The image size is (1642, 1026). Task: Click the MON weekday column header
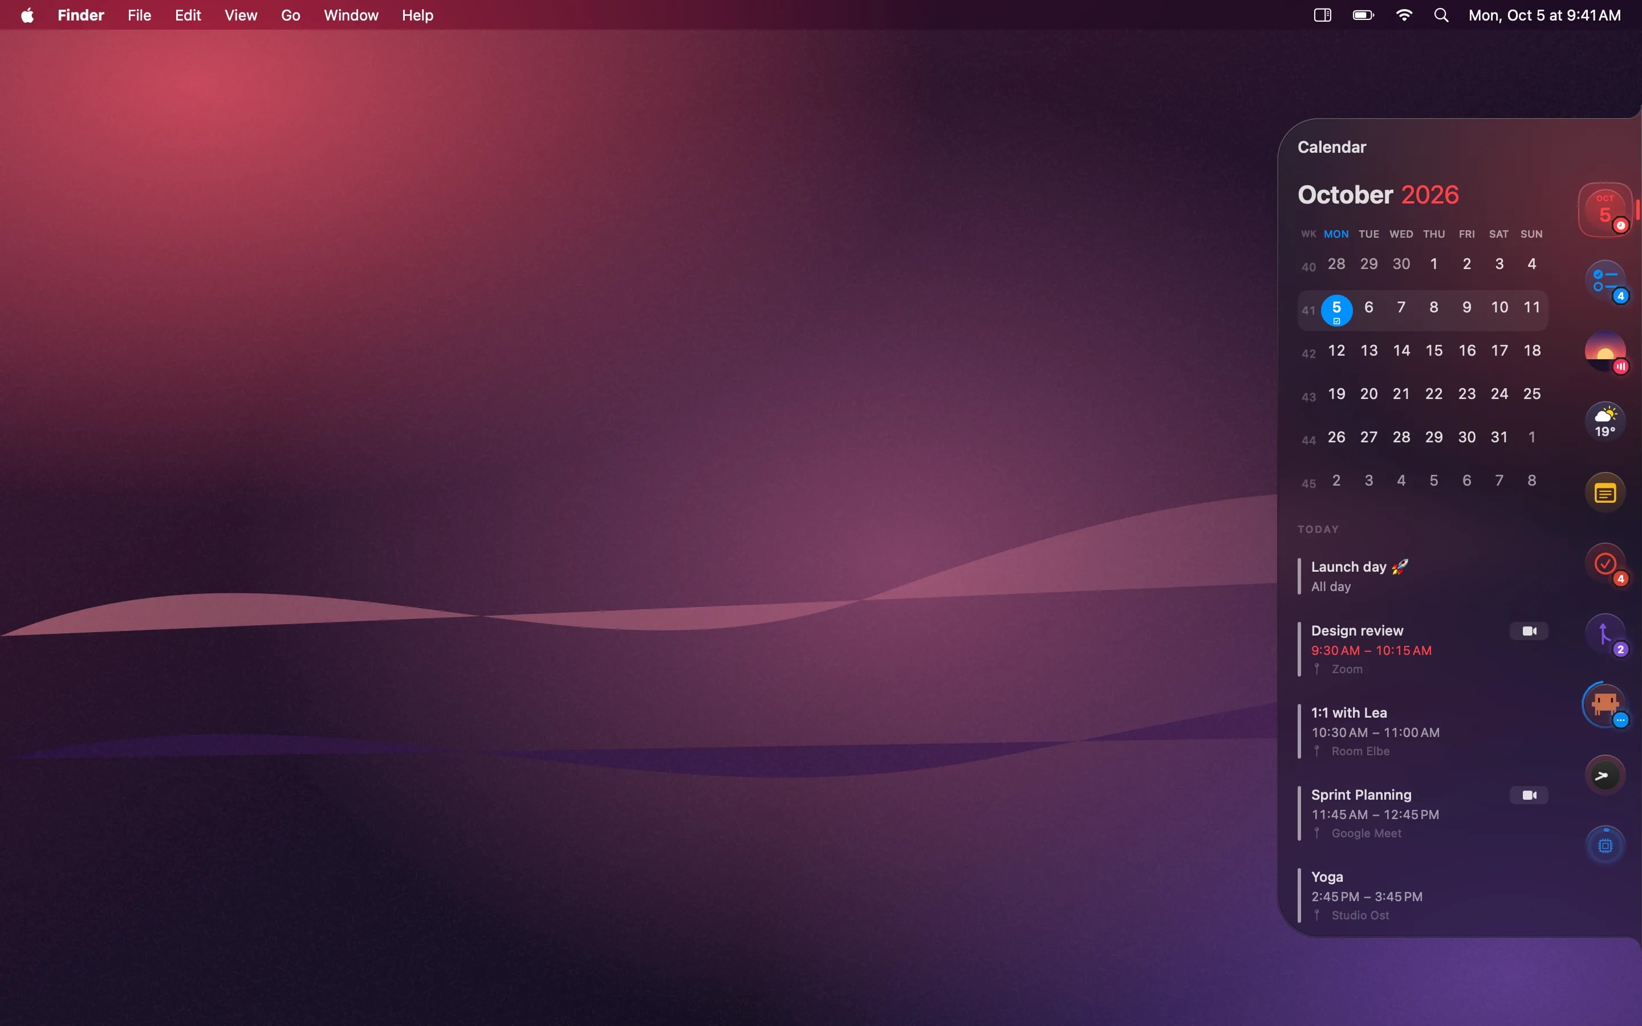pyautogui.click(x=1336, y=234)
